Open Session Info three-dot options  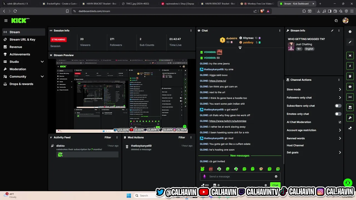pyautogui.click(x=191, y=31)
